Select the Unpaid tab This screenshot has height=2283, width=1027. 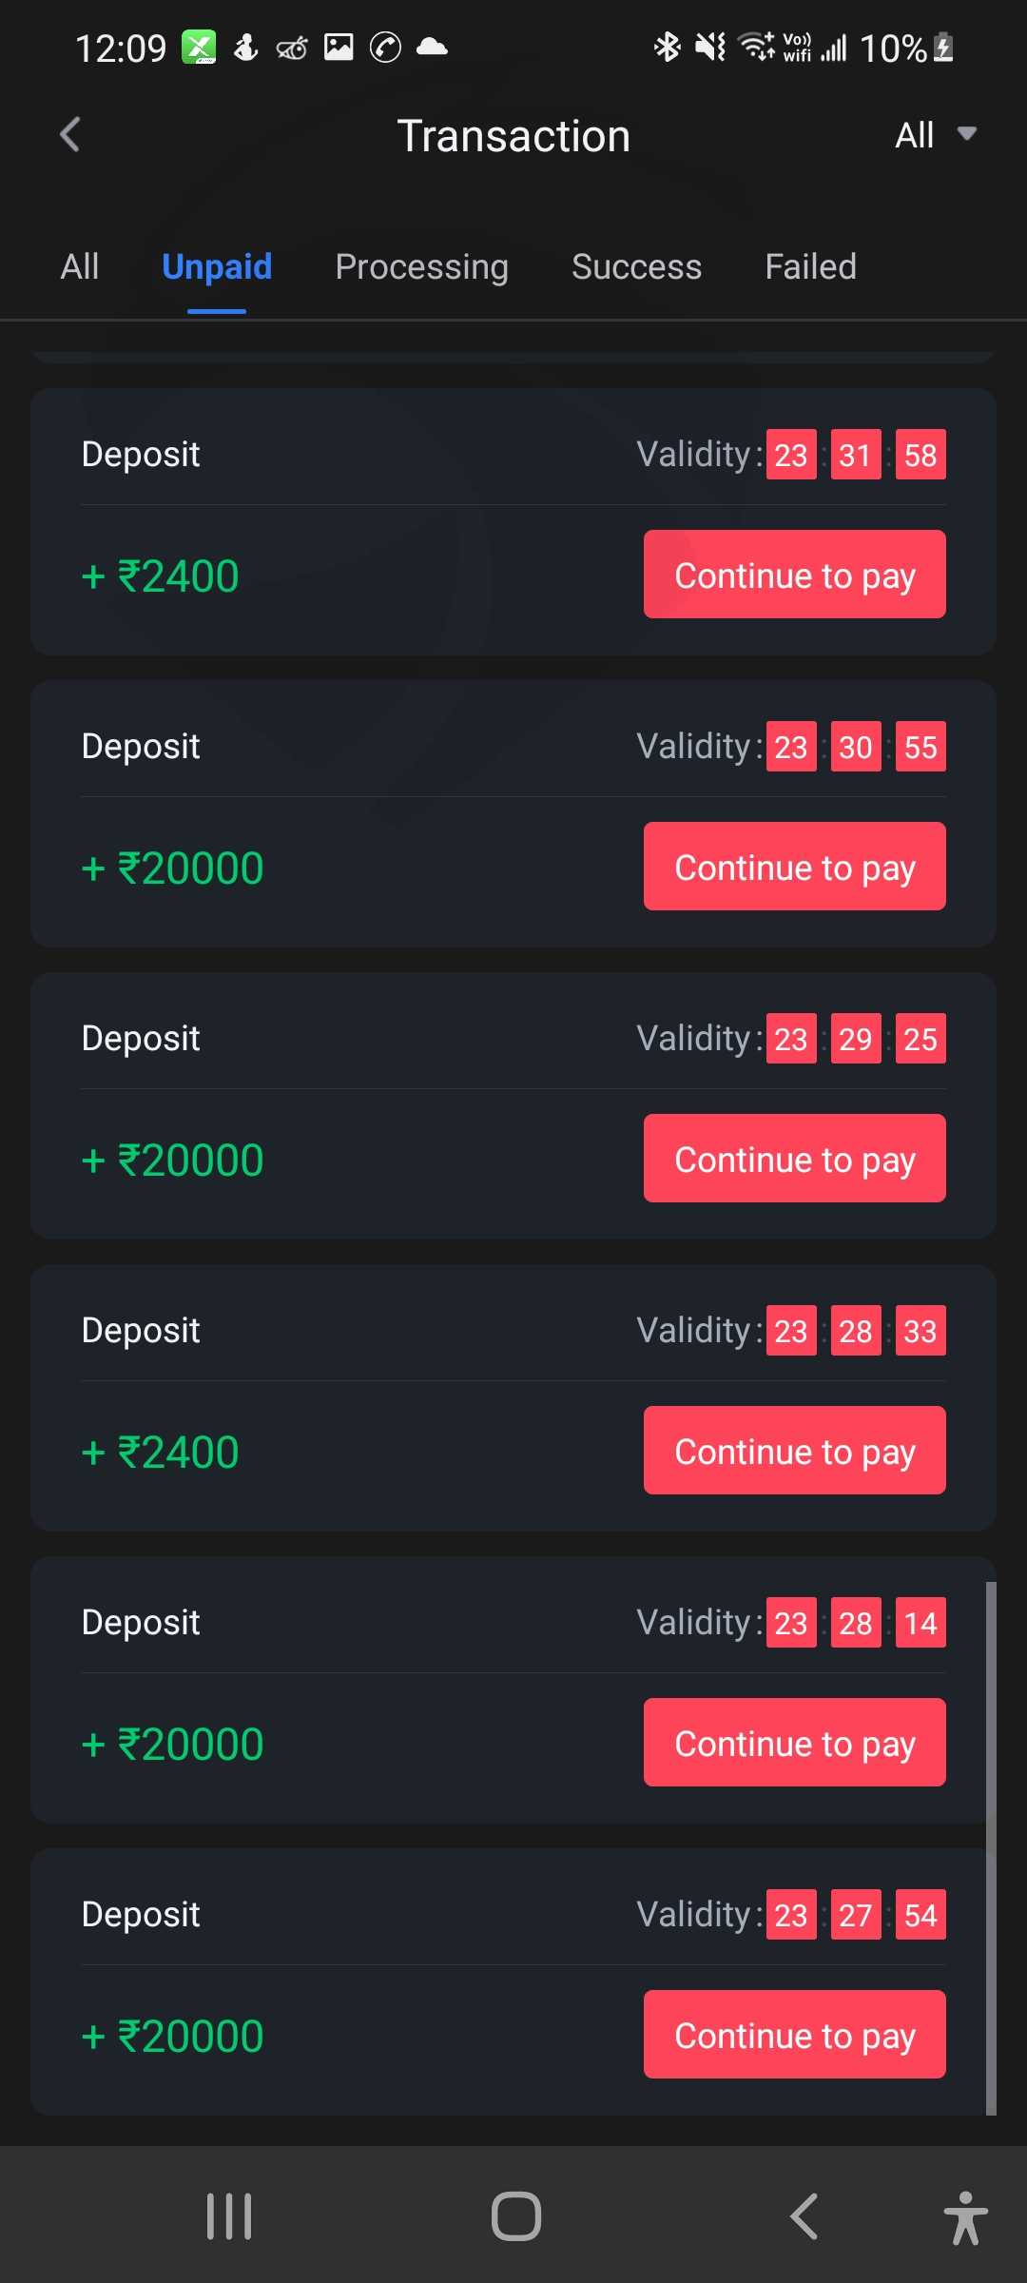217,267
